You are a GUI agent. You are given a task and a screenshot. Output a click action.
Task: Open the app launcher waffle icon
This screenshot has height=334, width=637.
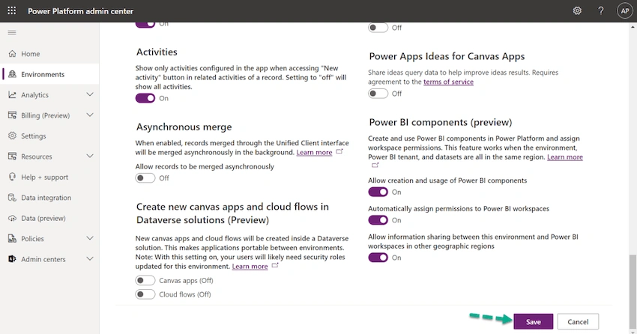[x=12, y=11]
